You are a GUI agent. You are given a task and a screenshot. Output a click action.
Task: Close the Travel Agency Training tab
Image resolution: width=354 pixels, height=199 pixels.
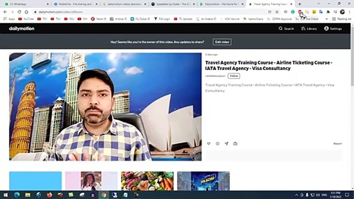(291, 4)
